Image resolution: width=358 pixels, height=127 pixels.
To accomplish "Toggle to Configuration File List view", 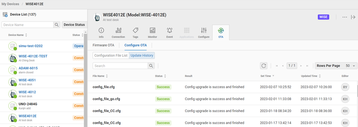I will point(111,56).
